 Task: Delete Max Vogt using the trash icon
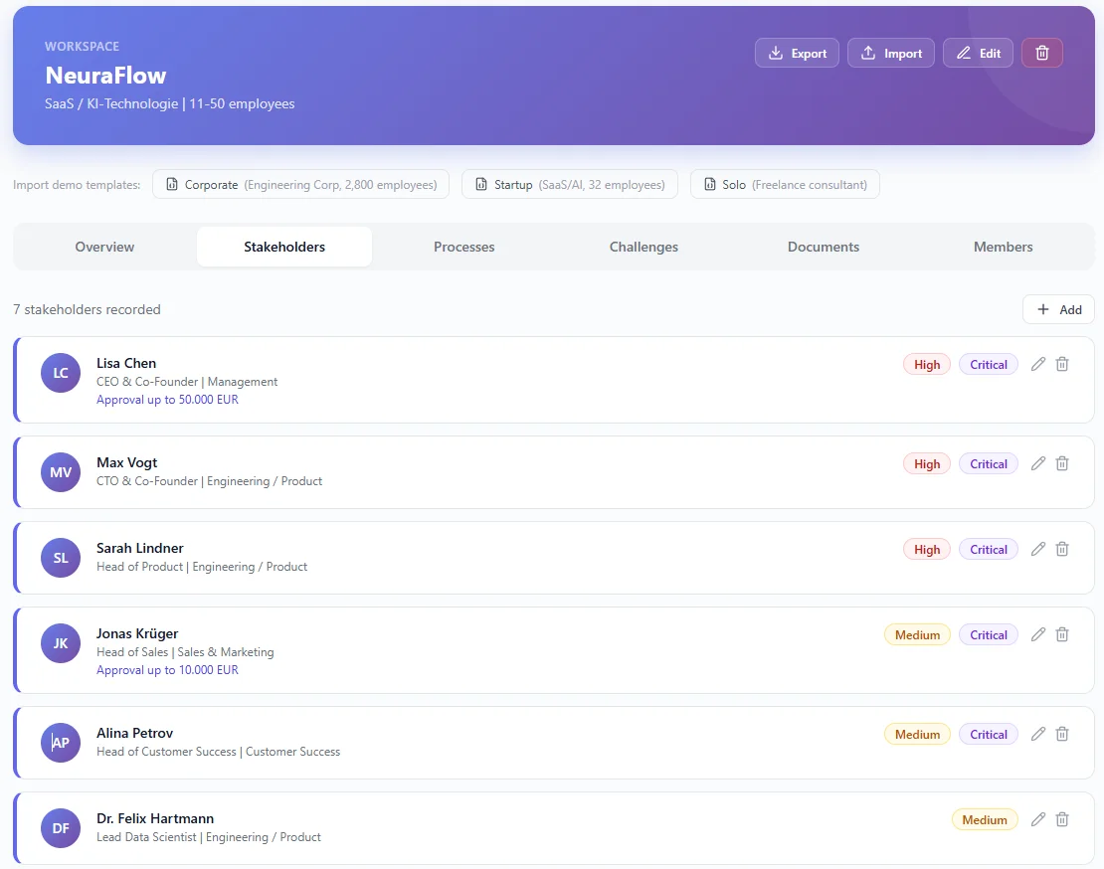[x=1062, y=464]
